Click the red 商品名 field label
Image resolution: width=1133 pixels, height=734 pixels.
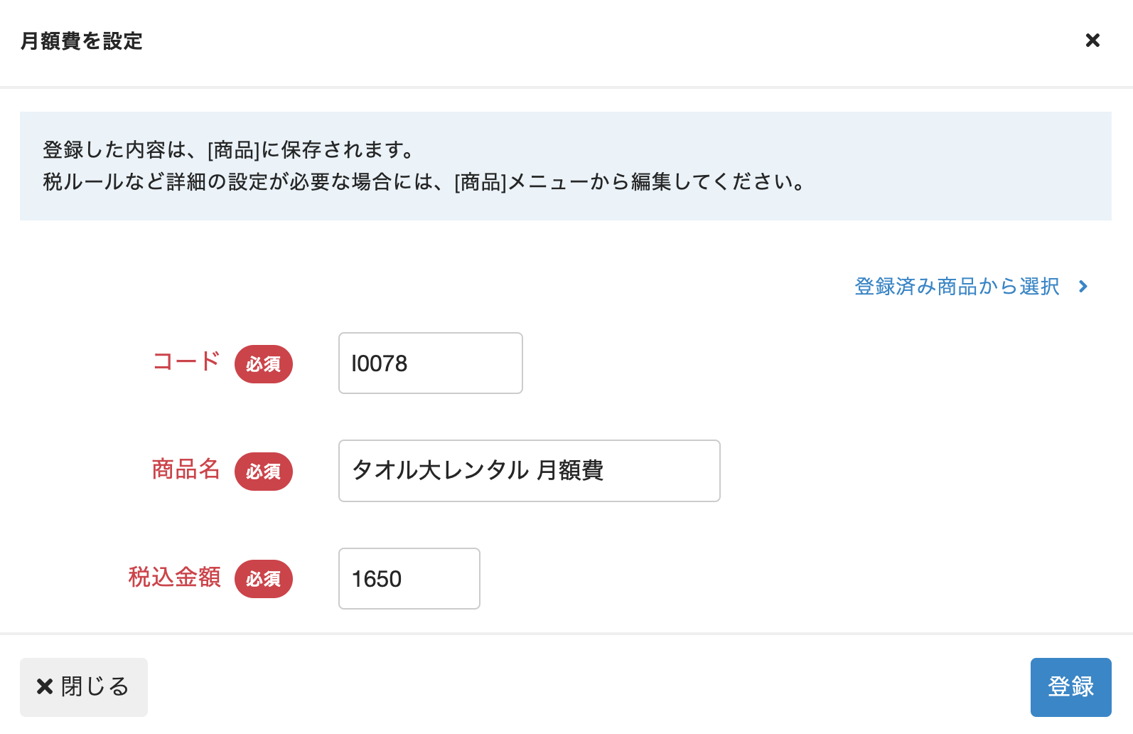[x=186, y=469]
